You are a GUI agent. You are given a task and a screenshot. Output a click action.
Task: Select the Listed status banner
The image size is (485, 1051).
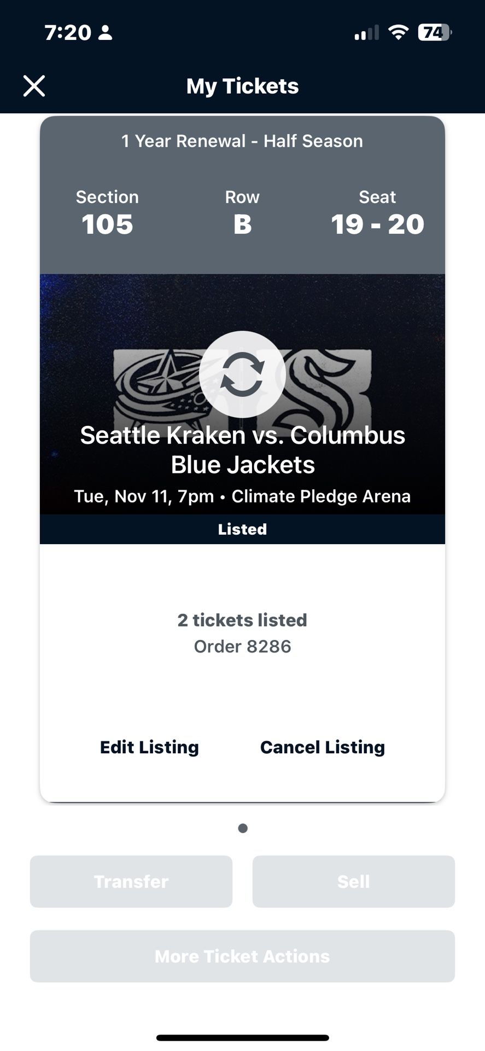pyautogui.click(x=242, y=529)
